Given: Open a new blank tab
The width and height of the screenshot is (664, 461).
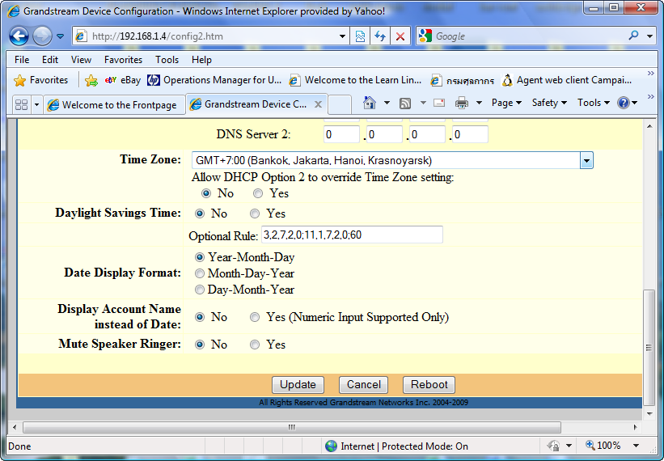Looking at the screenshot, I should pyautogui.click(x=340, y=105).
